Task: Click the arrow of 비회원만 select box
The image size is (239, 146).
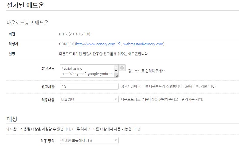Action: pyautogui.click(x=116, y=99)
